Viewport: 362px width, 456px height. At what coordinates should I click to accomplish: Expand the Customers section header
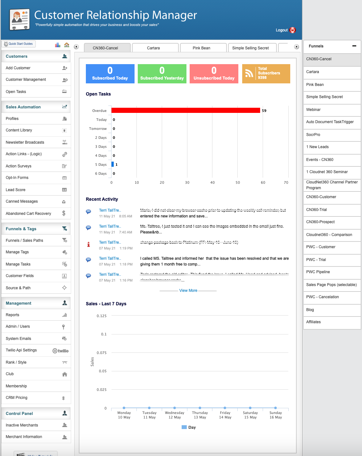coord(36,56)
